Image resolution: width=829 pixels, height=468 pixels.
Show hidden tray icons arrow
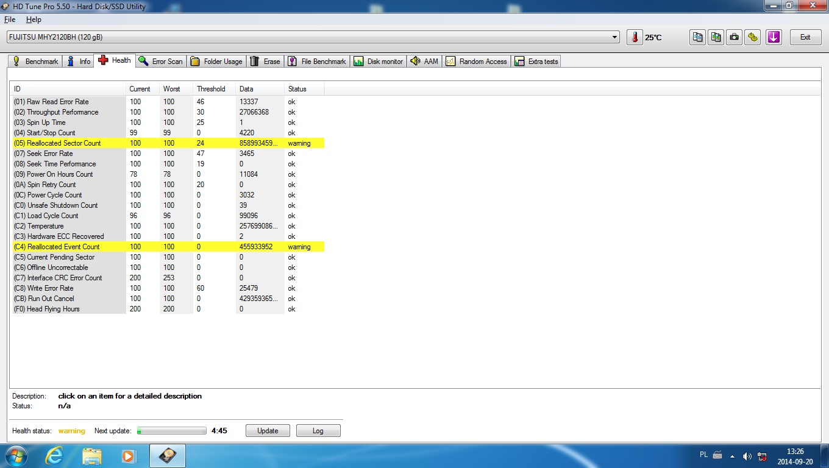coord(732,456)
